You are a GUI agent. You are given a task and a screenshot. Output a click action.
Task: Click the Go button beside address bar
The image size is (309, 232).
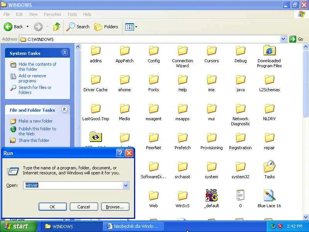[296, 39]
